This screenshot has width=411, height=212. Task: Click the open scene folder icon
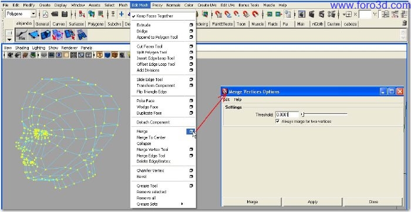[x=55, y=14]
